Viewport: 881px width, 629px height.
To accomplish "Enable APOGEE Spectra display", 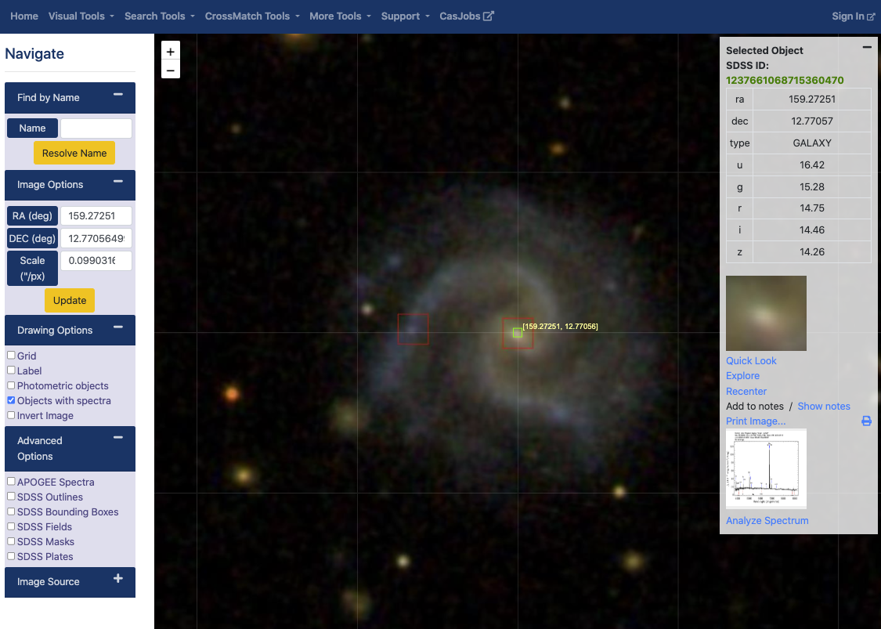I will point(10,482).
